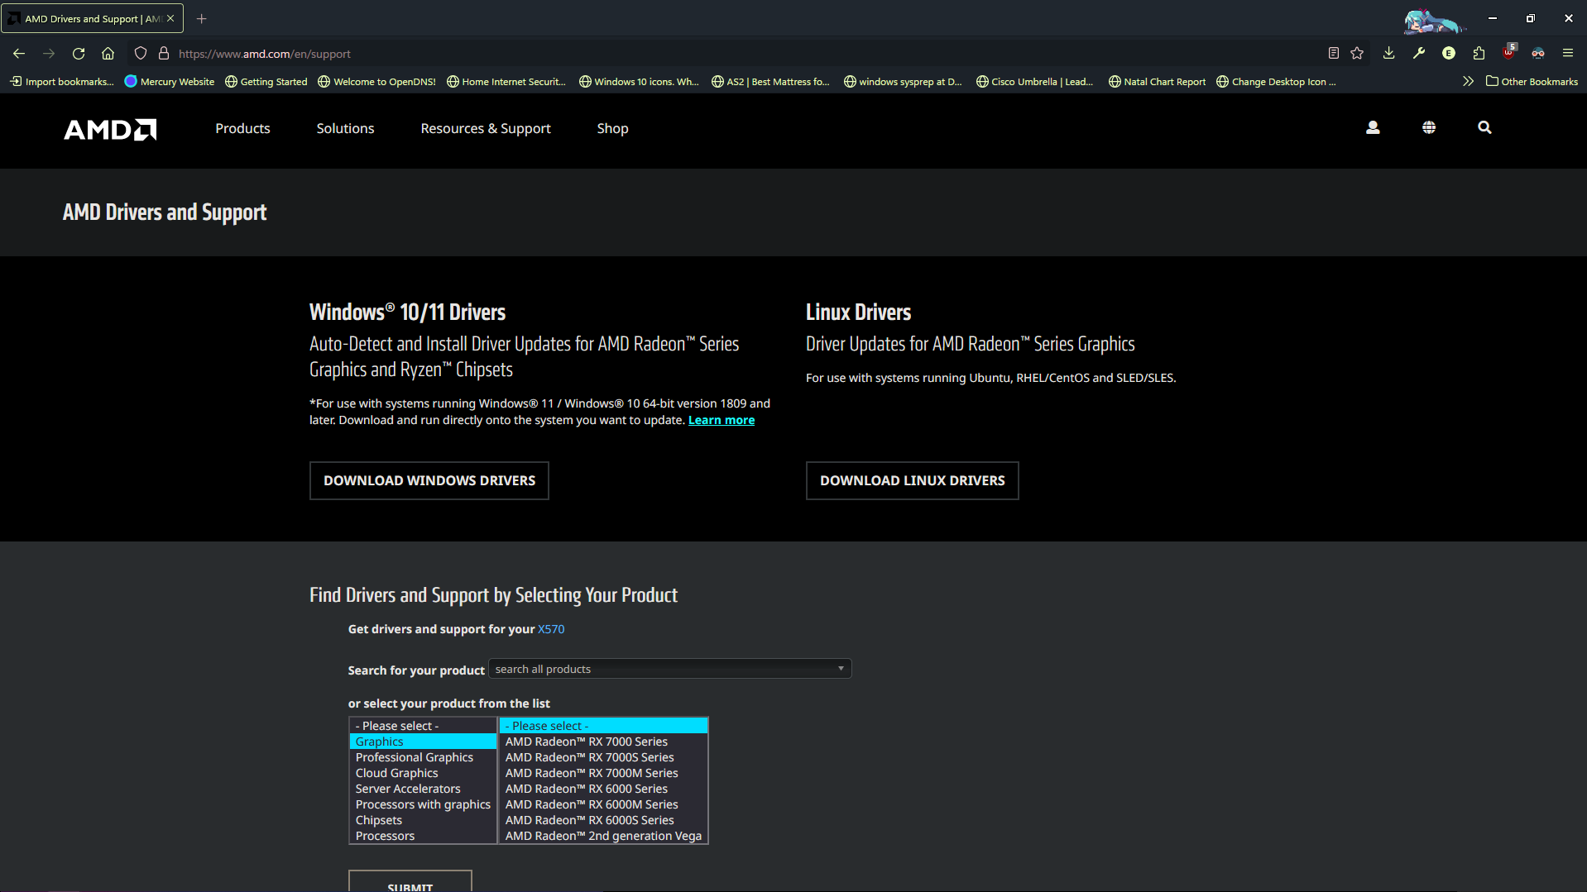Bookmark this page with star icon
Viewport: 1587px width, 892px height.
point(1357,54)
